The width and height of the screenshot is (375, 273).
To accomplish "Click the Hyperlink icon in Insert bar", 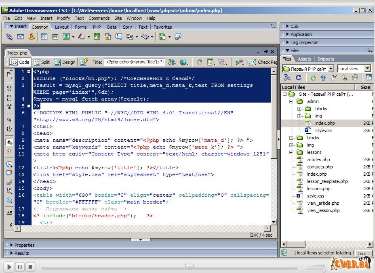I will click(10, 37).
